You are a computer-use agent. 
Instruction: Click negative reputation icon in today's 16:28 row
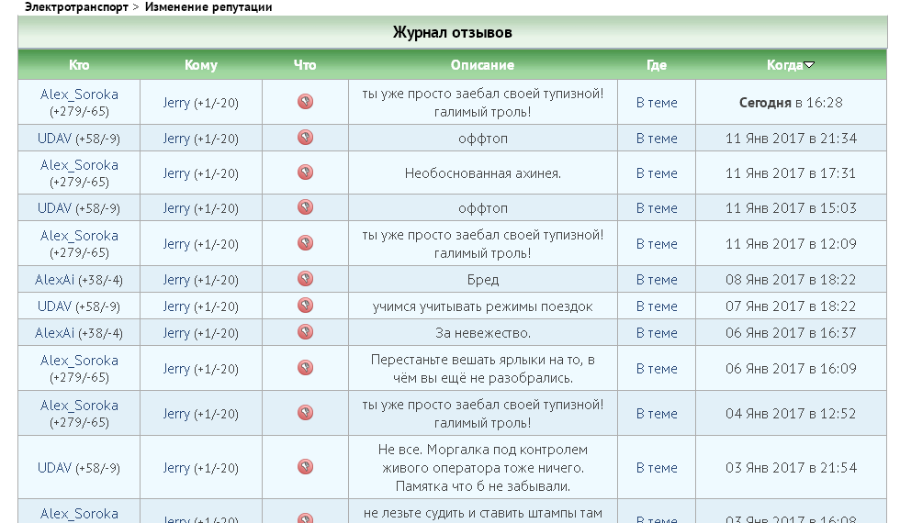pyautogui.click(x=305, y=102)
